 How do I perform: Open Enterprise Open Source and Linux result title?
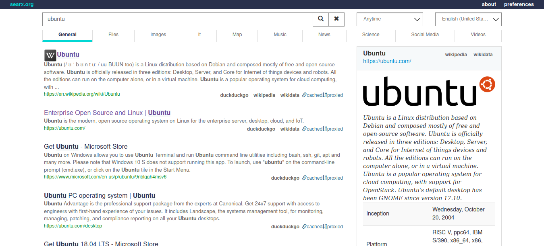[107, 113]
